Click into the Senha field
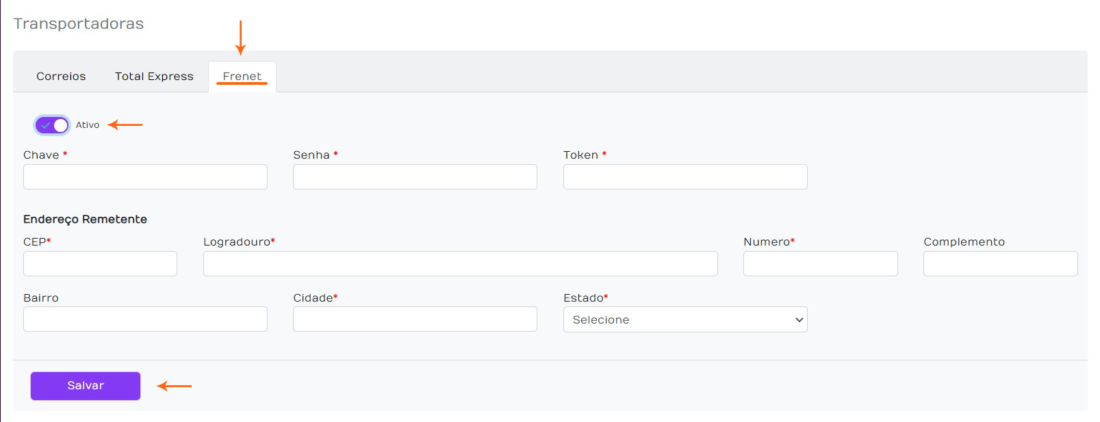 click(415, 177)
